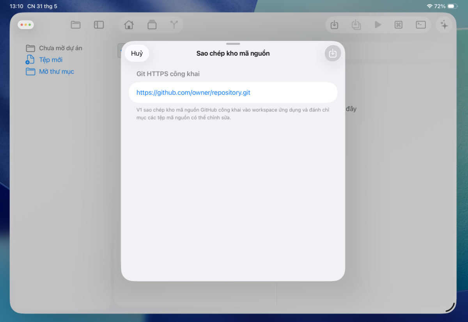Open a folder via 'Mở thư mục'
The height and width of the screenshot is (322, 468).
click(x=57, y=72)
